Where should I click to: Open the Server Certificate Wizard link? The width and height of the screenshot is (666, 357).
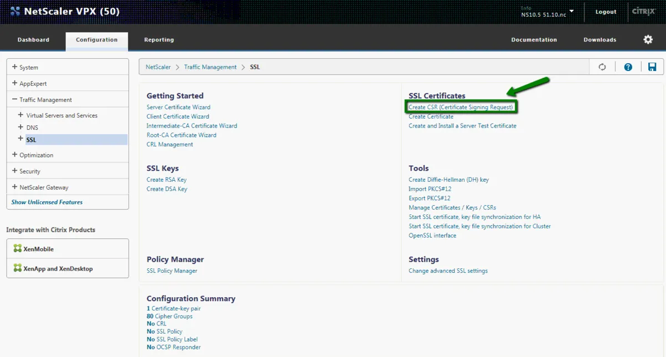pyautogui.click(x=178, y=107)
